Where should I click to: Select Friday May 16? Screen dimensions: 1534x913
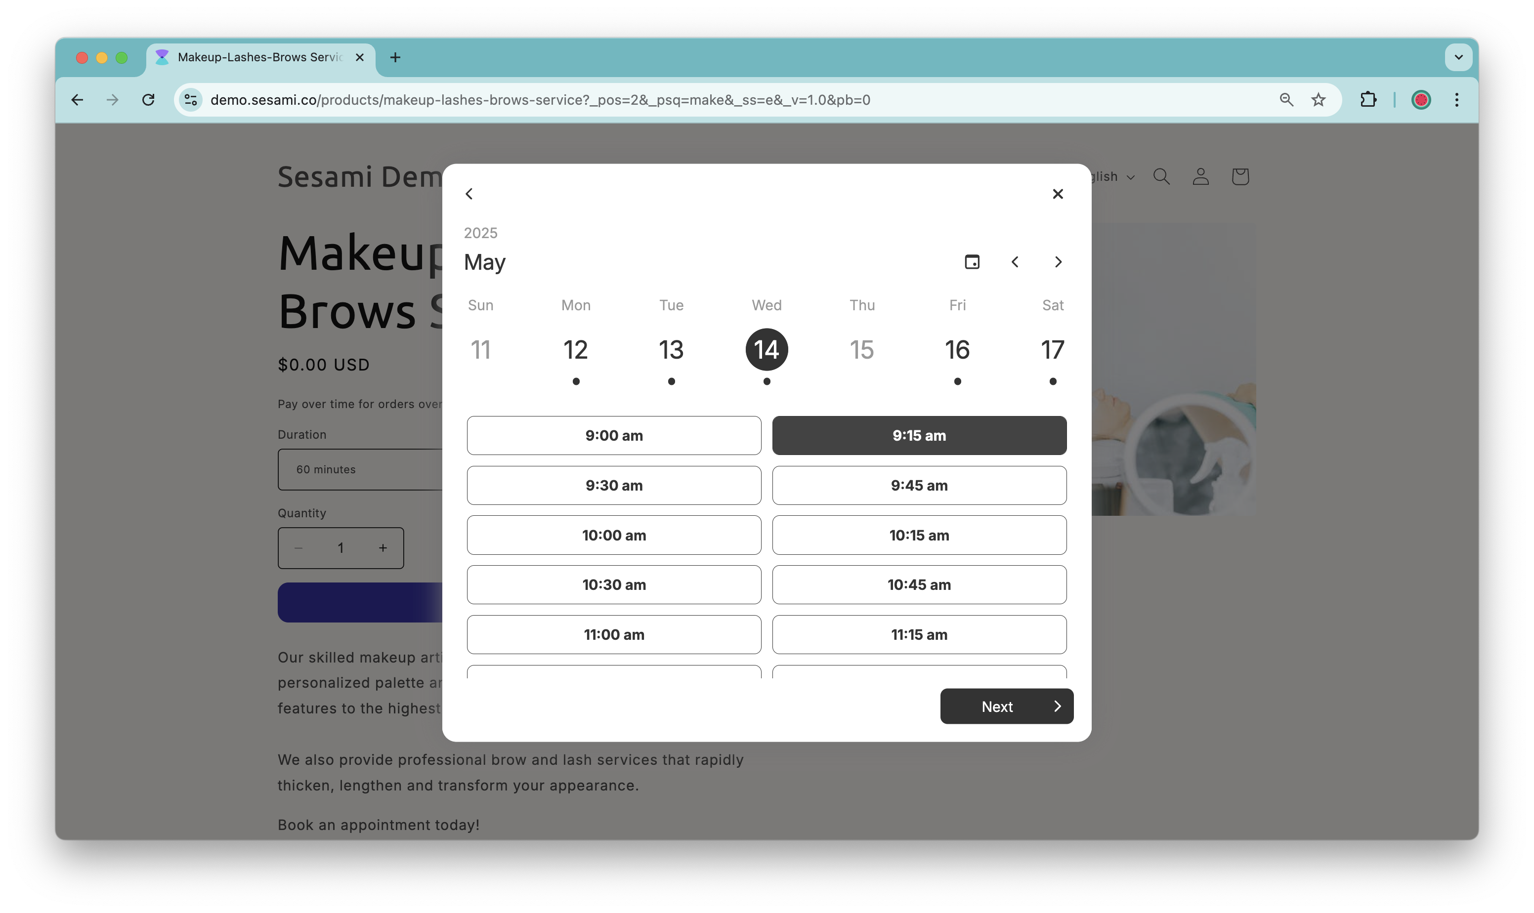[957, 349]
